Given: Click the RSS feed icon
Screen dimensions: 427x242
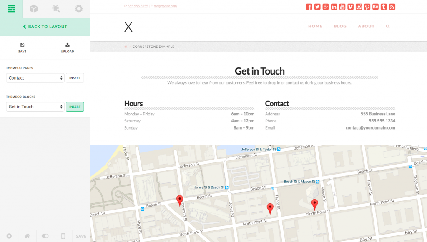Looking at the screenshot, I should (392, 7).
